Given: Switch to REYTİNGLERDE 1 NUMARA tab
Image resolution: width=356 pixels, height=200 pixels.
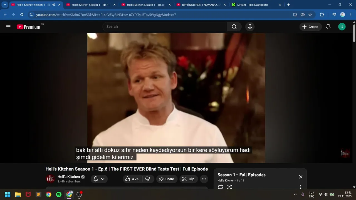Looking at the screenshot, I should 201,5.
